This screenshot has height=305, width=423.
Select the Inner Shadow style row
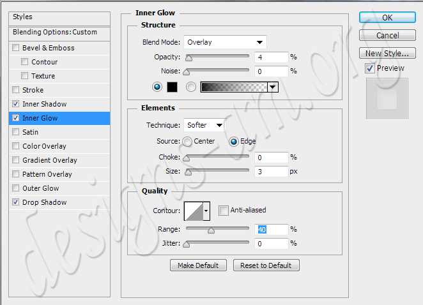click(x=59, y=104)
